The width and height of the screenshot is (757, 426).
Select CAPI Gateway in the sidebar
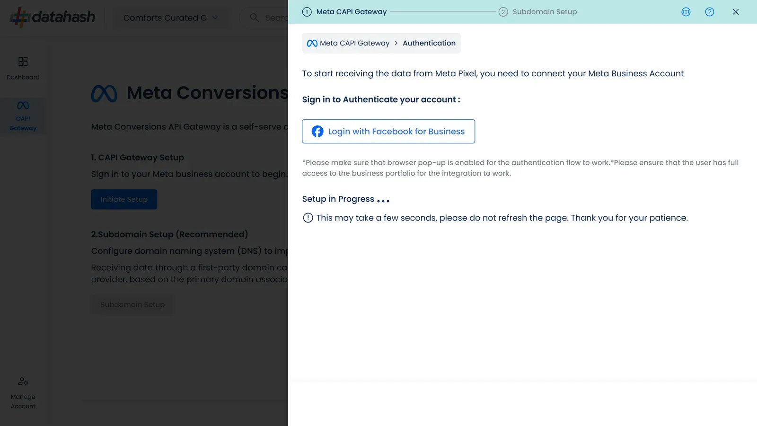[x=23, y=116]
